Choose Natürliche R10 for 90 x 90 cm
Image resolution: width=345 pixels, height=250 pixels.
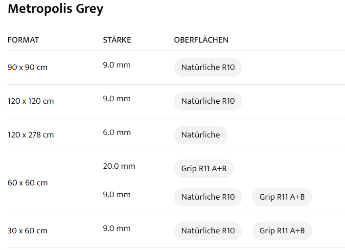(208, 68)
